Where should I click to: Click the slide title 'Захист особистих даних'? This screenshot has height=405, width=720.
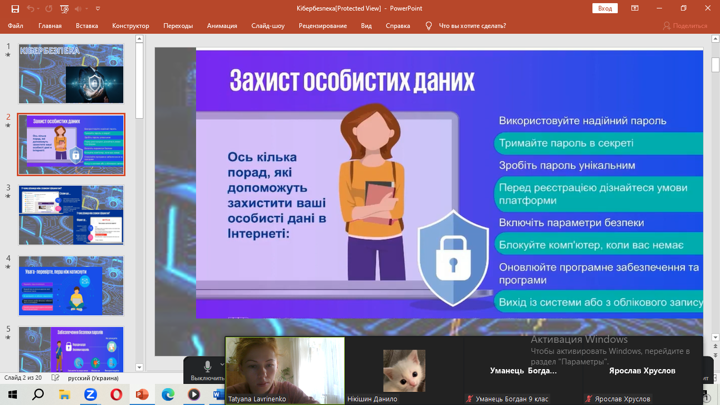click(352, 81)
